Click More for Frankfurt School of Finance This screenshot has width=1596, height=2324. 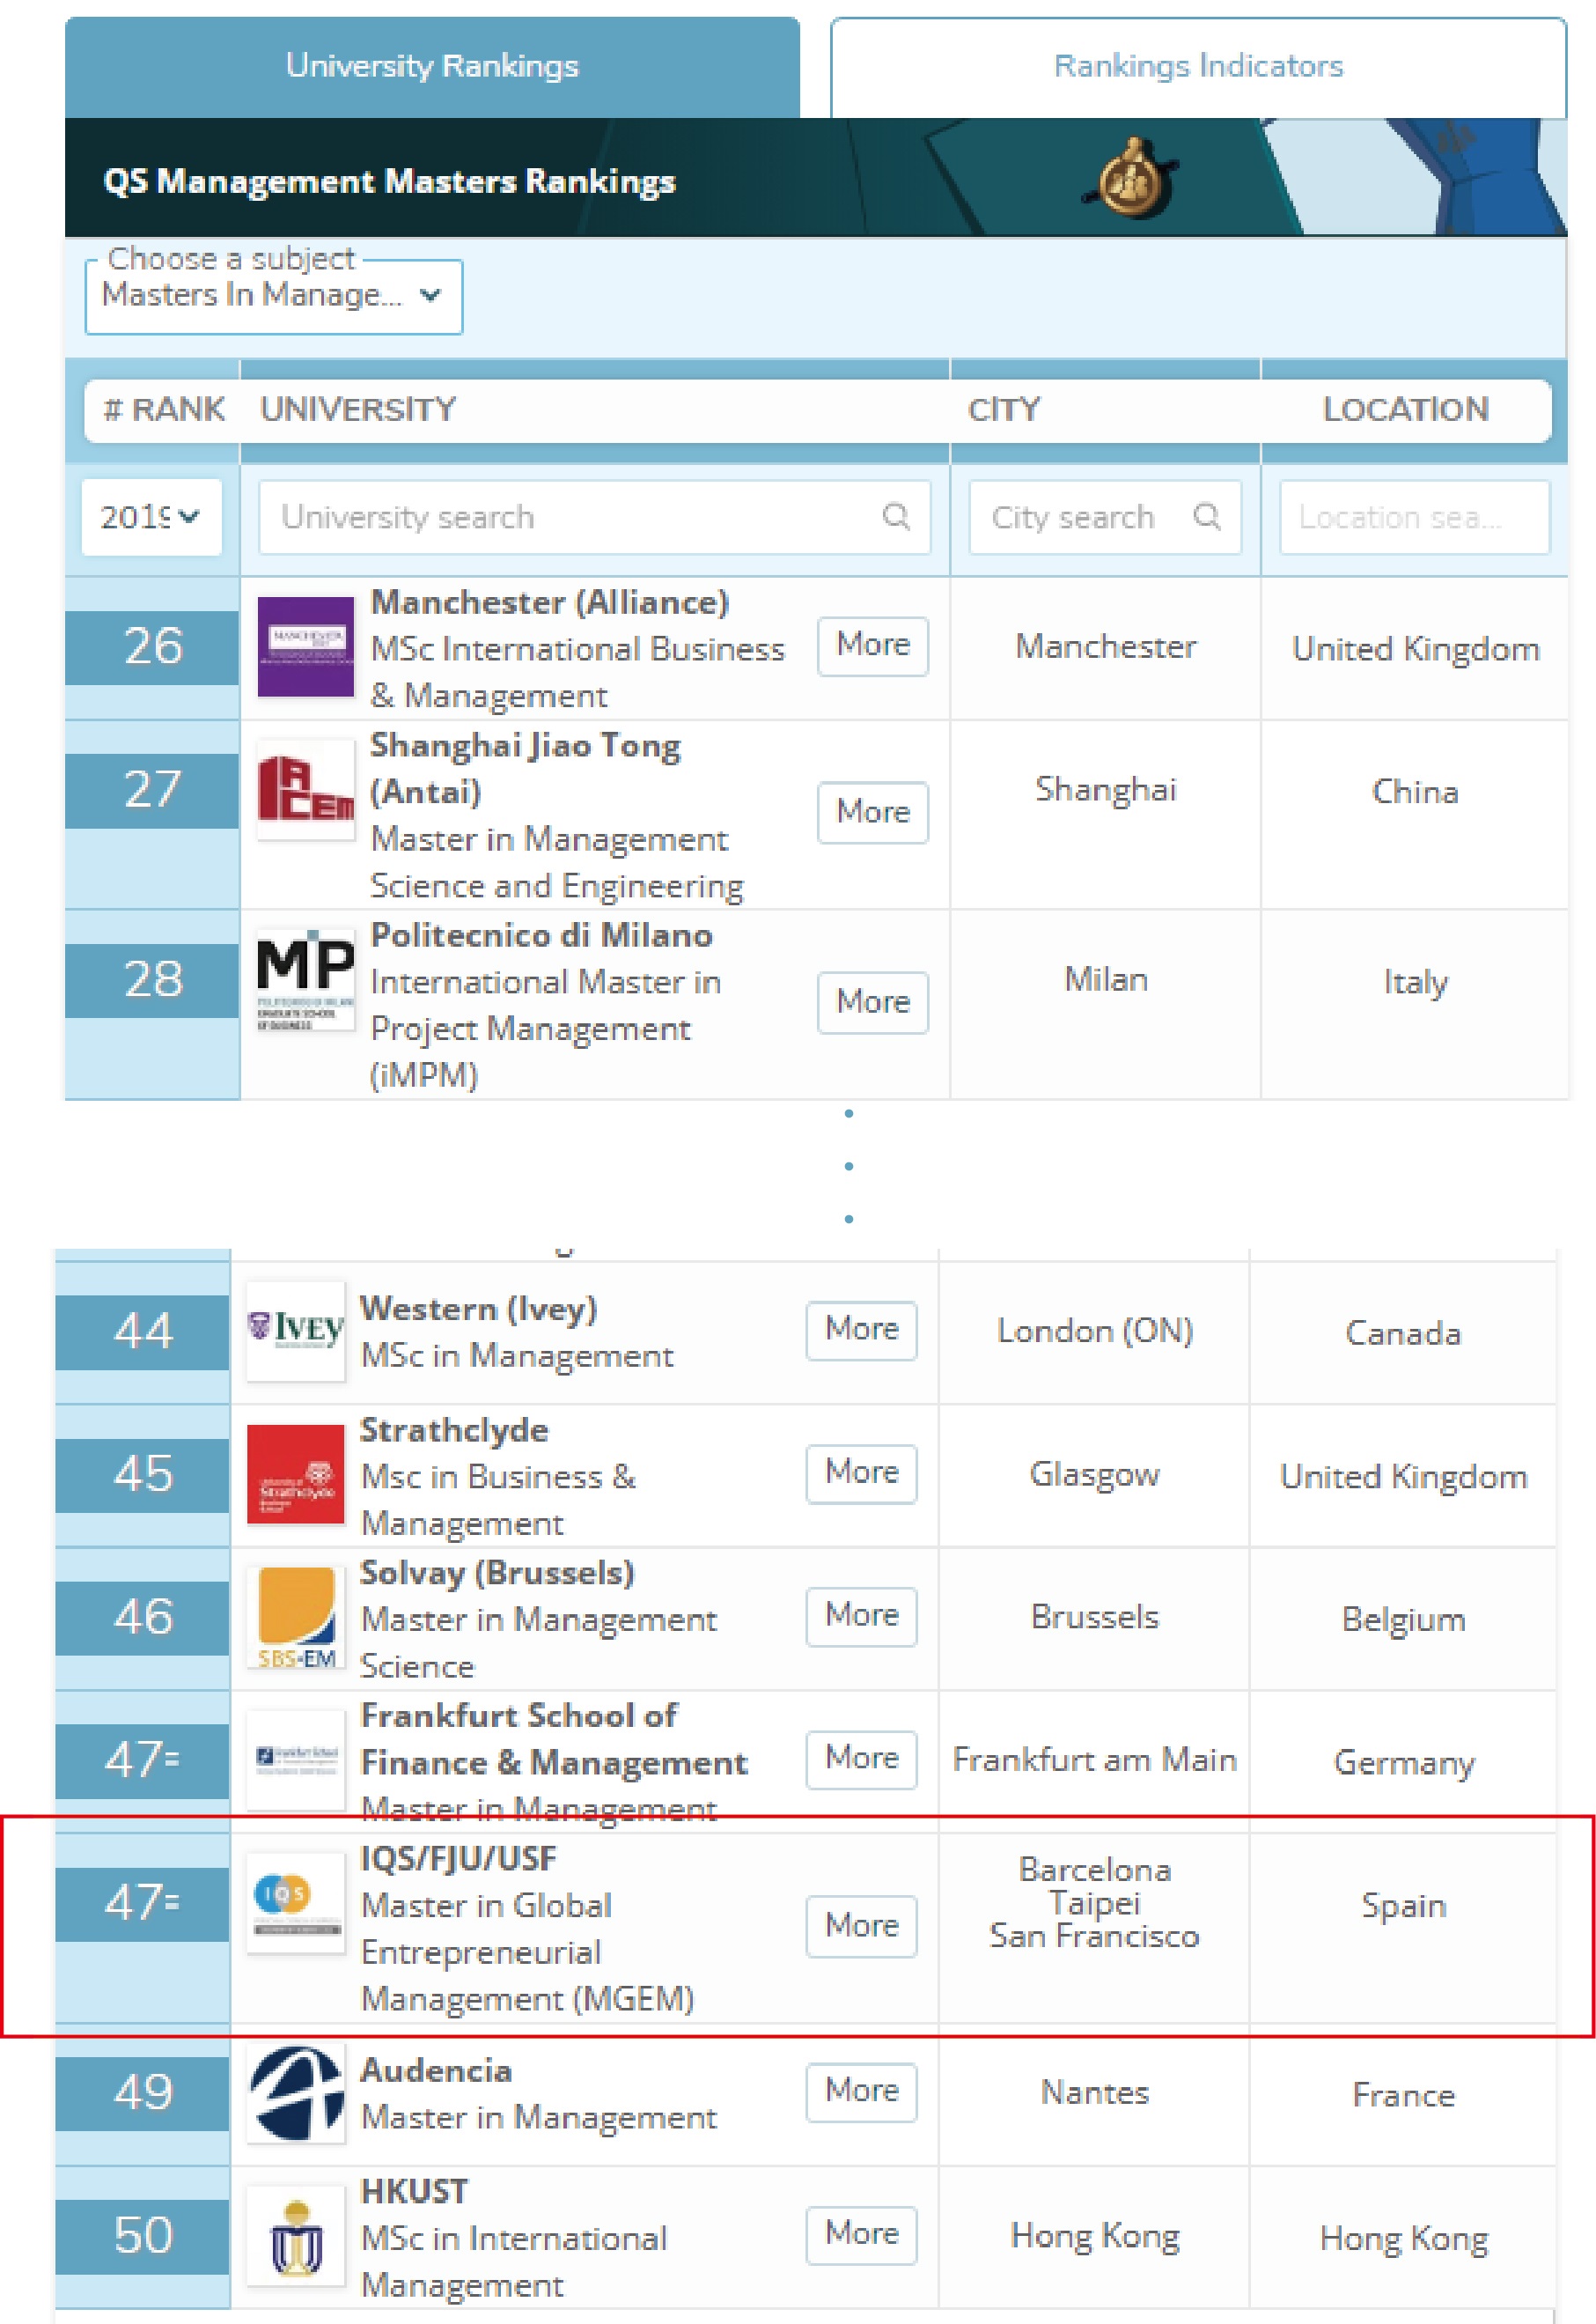click(861, 1760)
